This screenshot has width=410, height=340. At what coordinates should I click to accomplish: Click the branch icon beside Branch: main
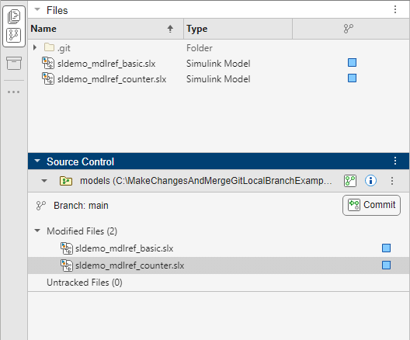coord(41,206)
